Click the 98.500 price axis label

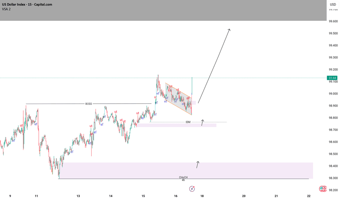[333, 154]
